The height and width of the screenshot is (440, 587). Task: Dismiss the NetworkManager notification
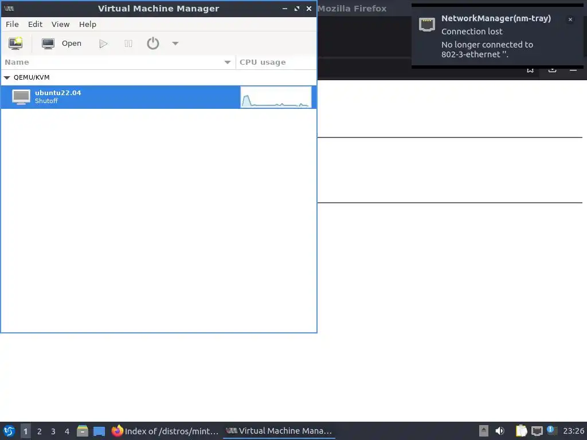pos(570,19)
